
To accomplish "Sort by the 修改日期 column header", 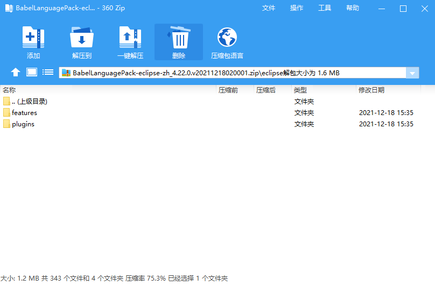I will 371,90.
